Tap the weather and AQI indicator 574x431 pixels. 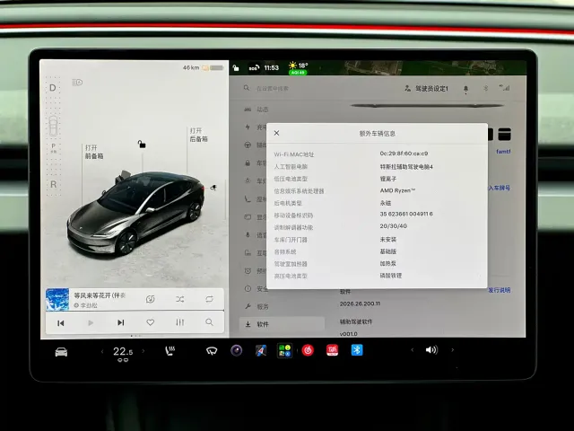click(298, 68)
